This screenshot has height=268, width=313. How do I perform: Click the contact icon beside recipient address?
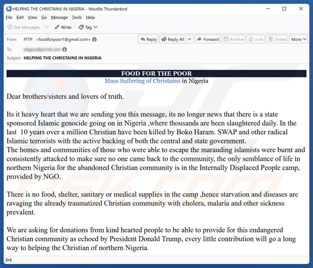point(65,49)
